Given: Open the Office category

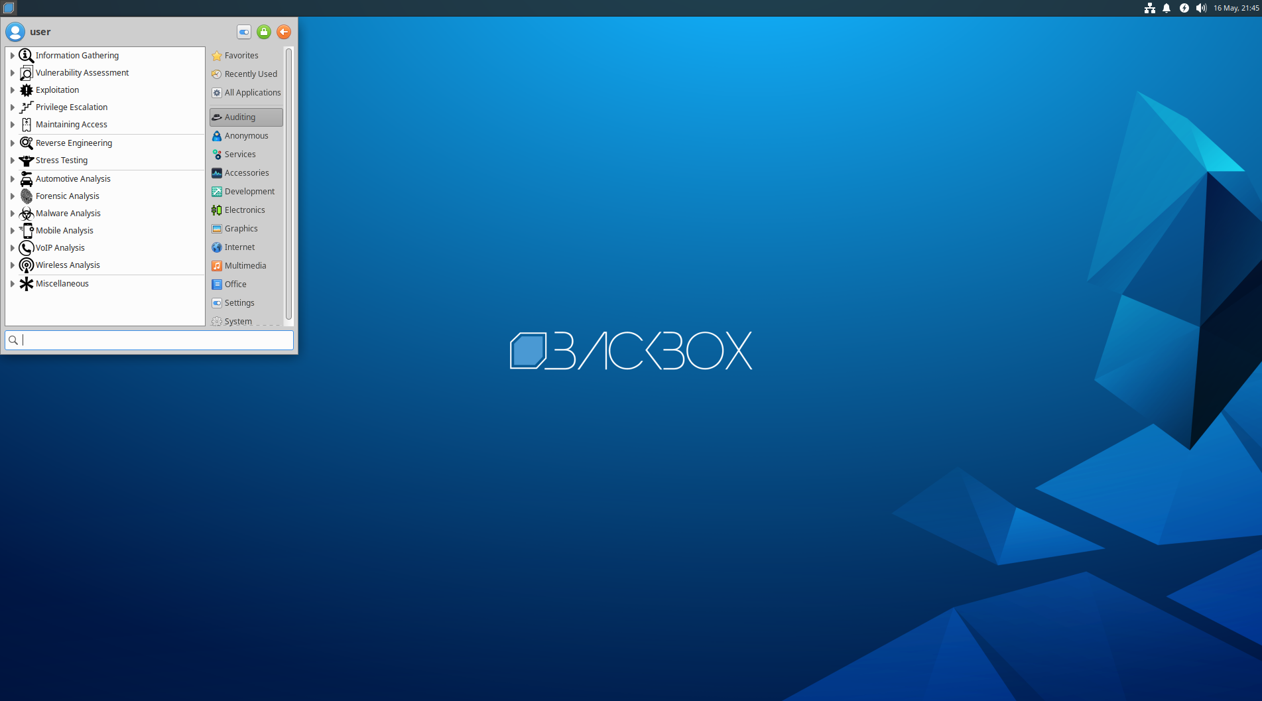Looking at the screenshot, I should tap(246, 285).
